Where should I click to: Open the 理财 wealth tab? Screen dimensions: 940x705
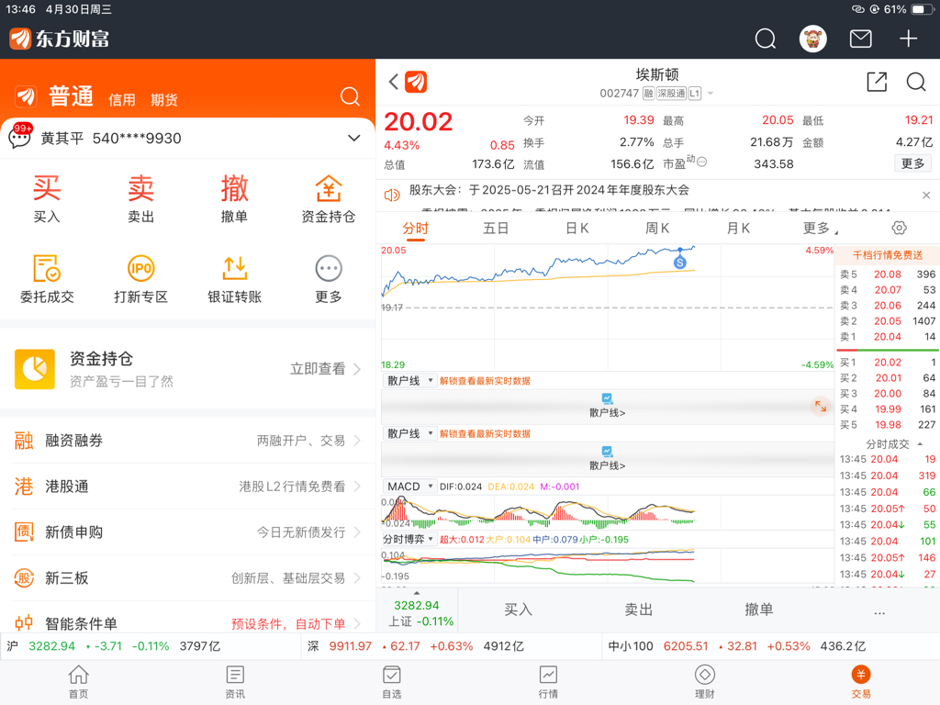704,682
